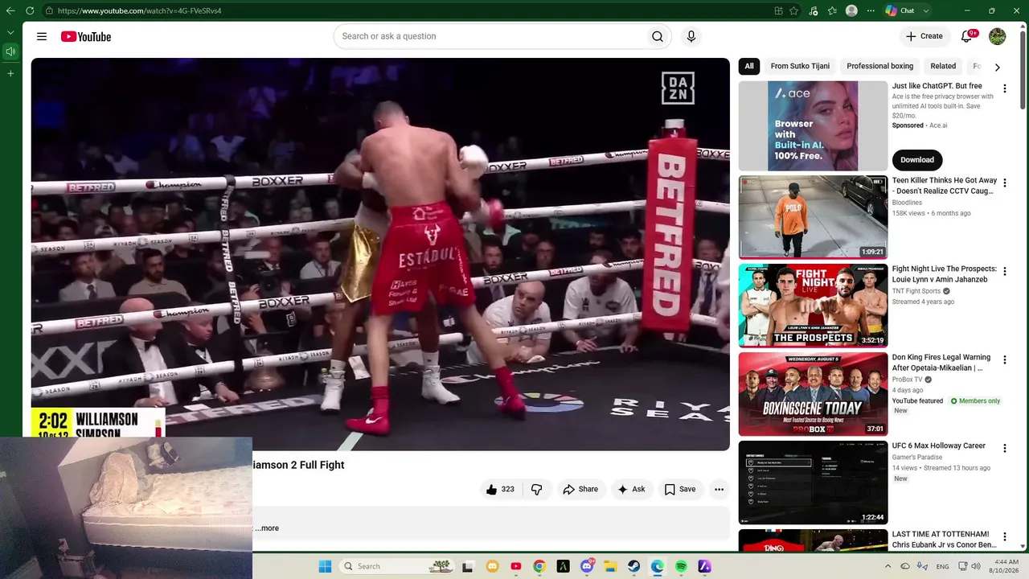Open the ProBox TV channel

tap(908, 380)
